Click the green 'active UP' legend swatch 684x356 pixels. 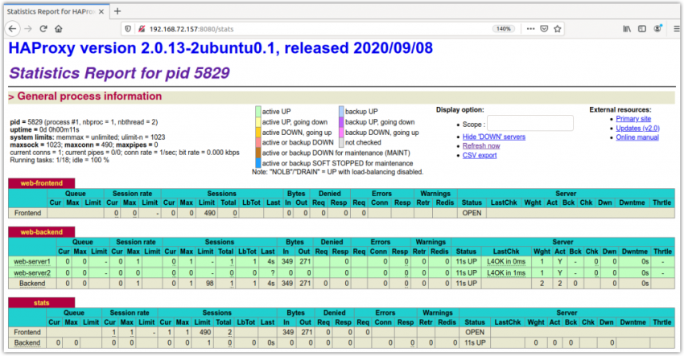[258, 111]
